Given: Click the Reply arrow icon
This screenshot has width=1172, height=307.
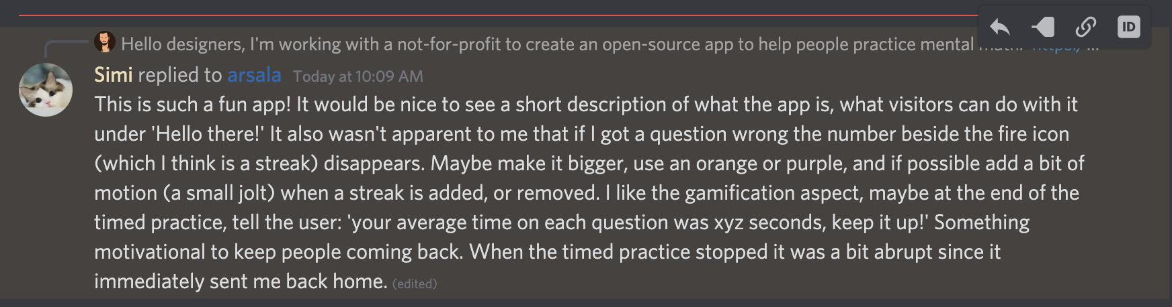Looking at the screenshot, I should 1000,27.
